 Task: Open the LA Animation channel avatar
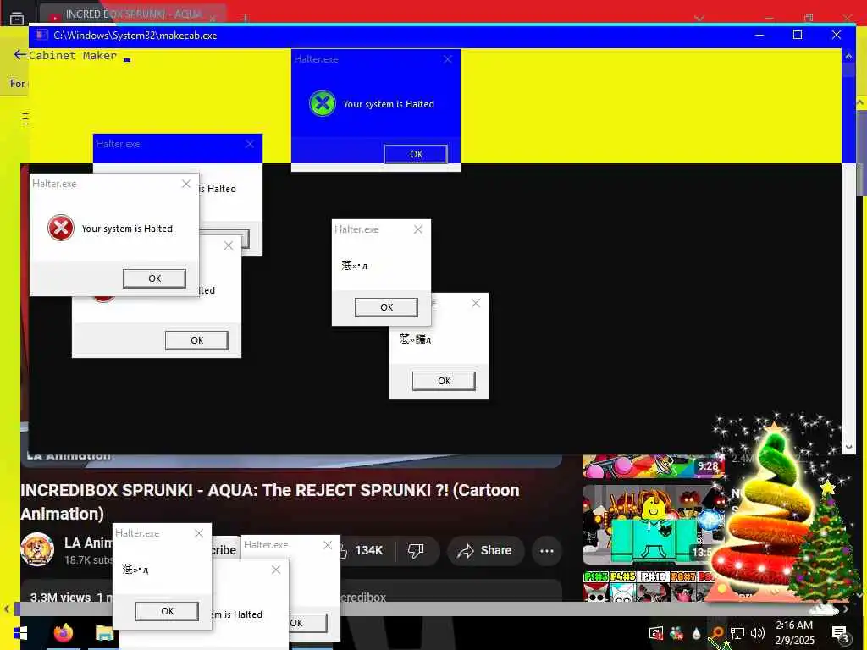coord(37,549)
